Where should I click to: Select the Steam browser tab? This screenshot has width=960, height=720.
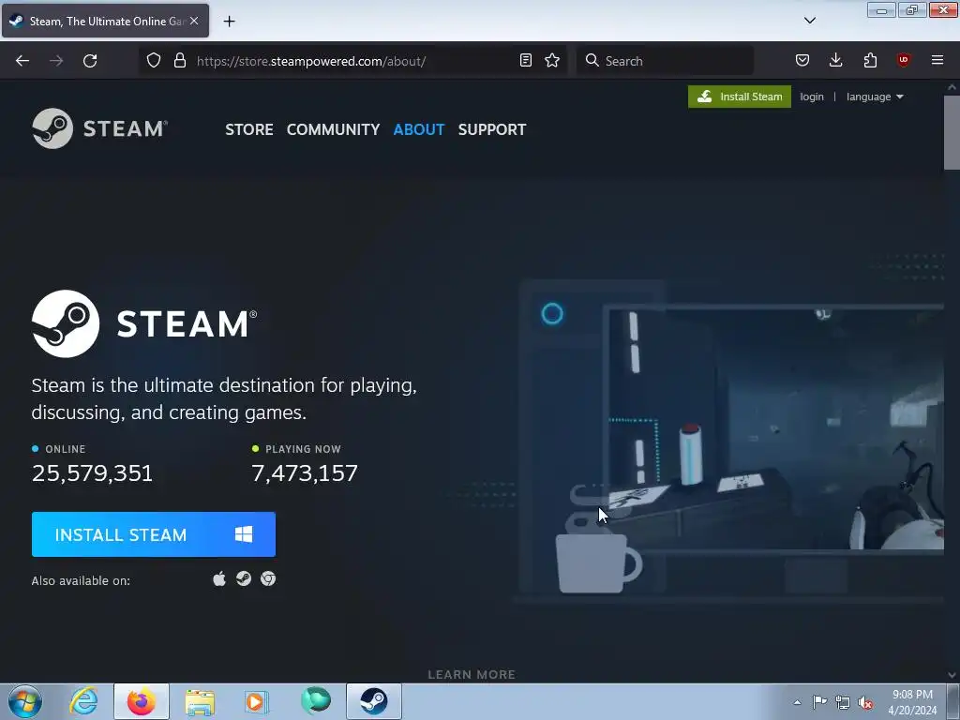[x=105, y=21]
